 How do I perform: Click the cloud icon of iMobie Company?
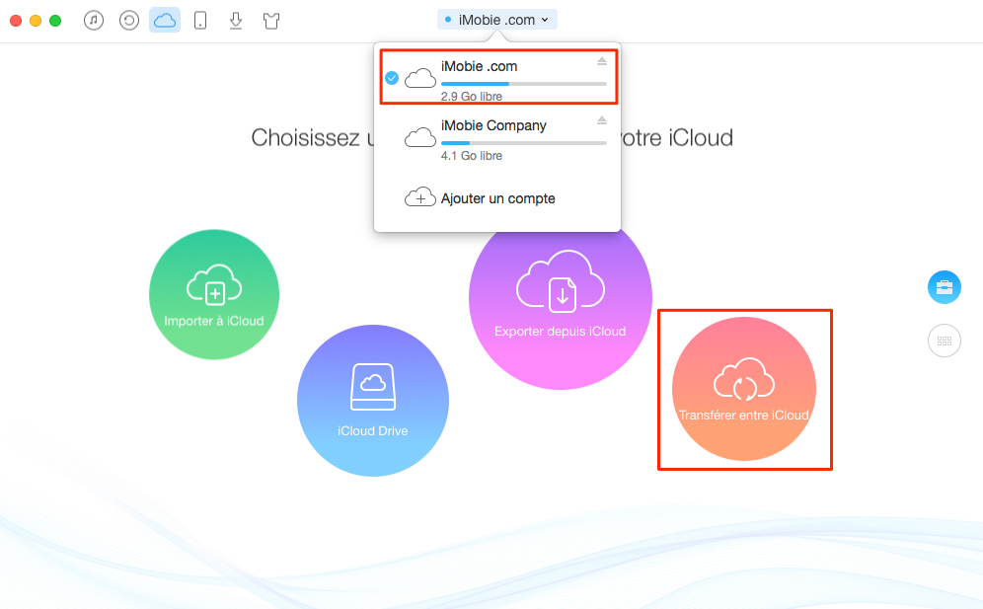click(x=420, y=137)
